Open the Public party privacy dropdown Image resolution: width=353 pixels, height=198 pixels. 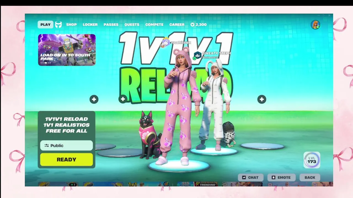pyautogui.click(x=66, y=145)
